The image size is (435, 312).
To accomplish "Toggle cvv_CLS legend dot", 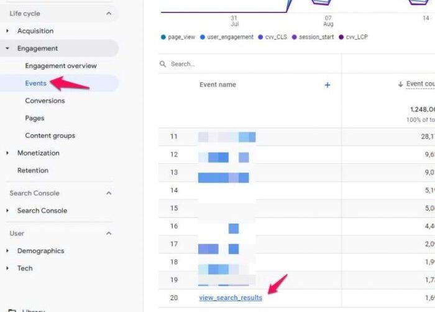I will click(260, 37).
